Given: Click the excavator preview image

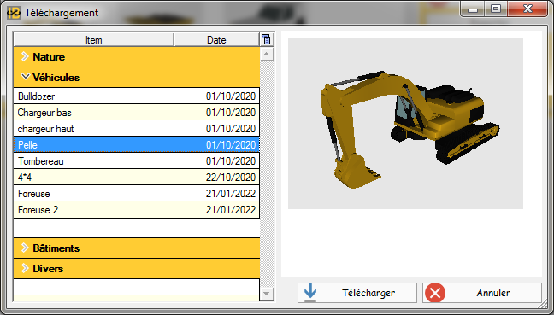Looking at the screenshot, I should pos(405,123).
